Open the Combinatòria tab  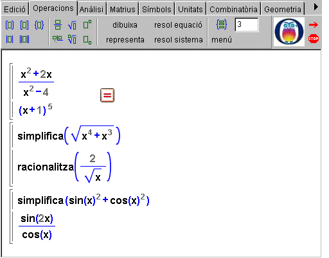click(x=233, y=10)
